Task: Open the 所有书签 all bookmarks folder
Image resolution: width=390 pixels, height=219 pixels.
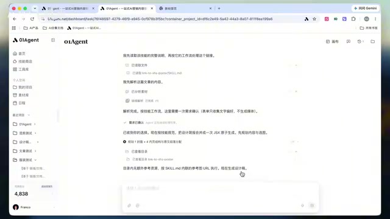Action: (369, 28)
